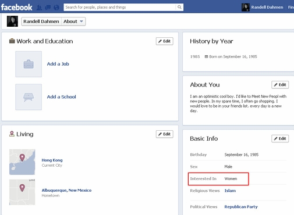Click profile photo beside name button

pos(12,21)
